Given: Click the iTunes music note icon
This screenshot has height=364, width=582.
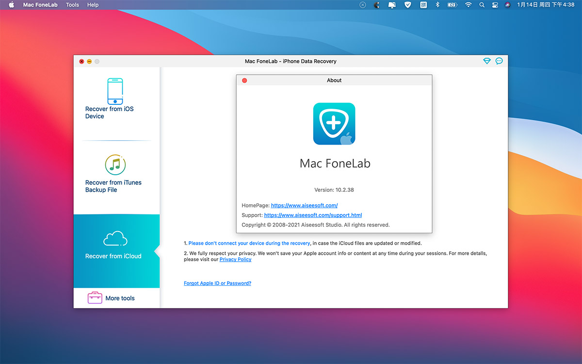Looking at the screenshot, I should [x=115, y=165].
